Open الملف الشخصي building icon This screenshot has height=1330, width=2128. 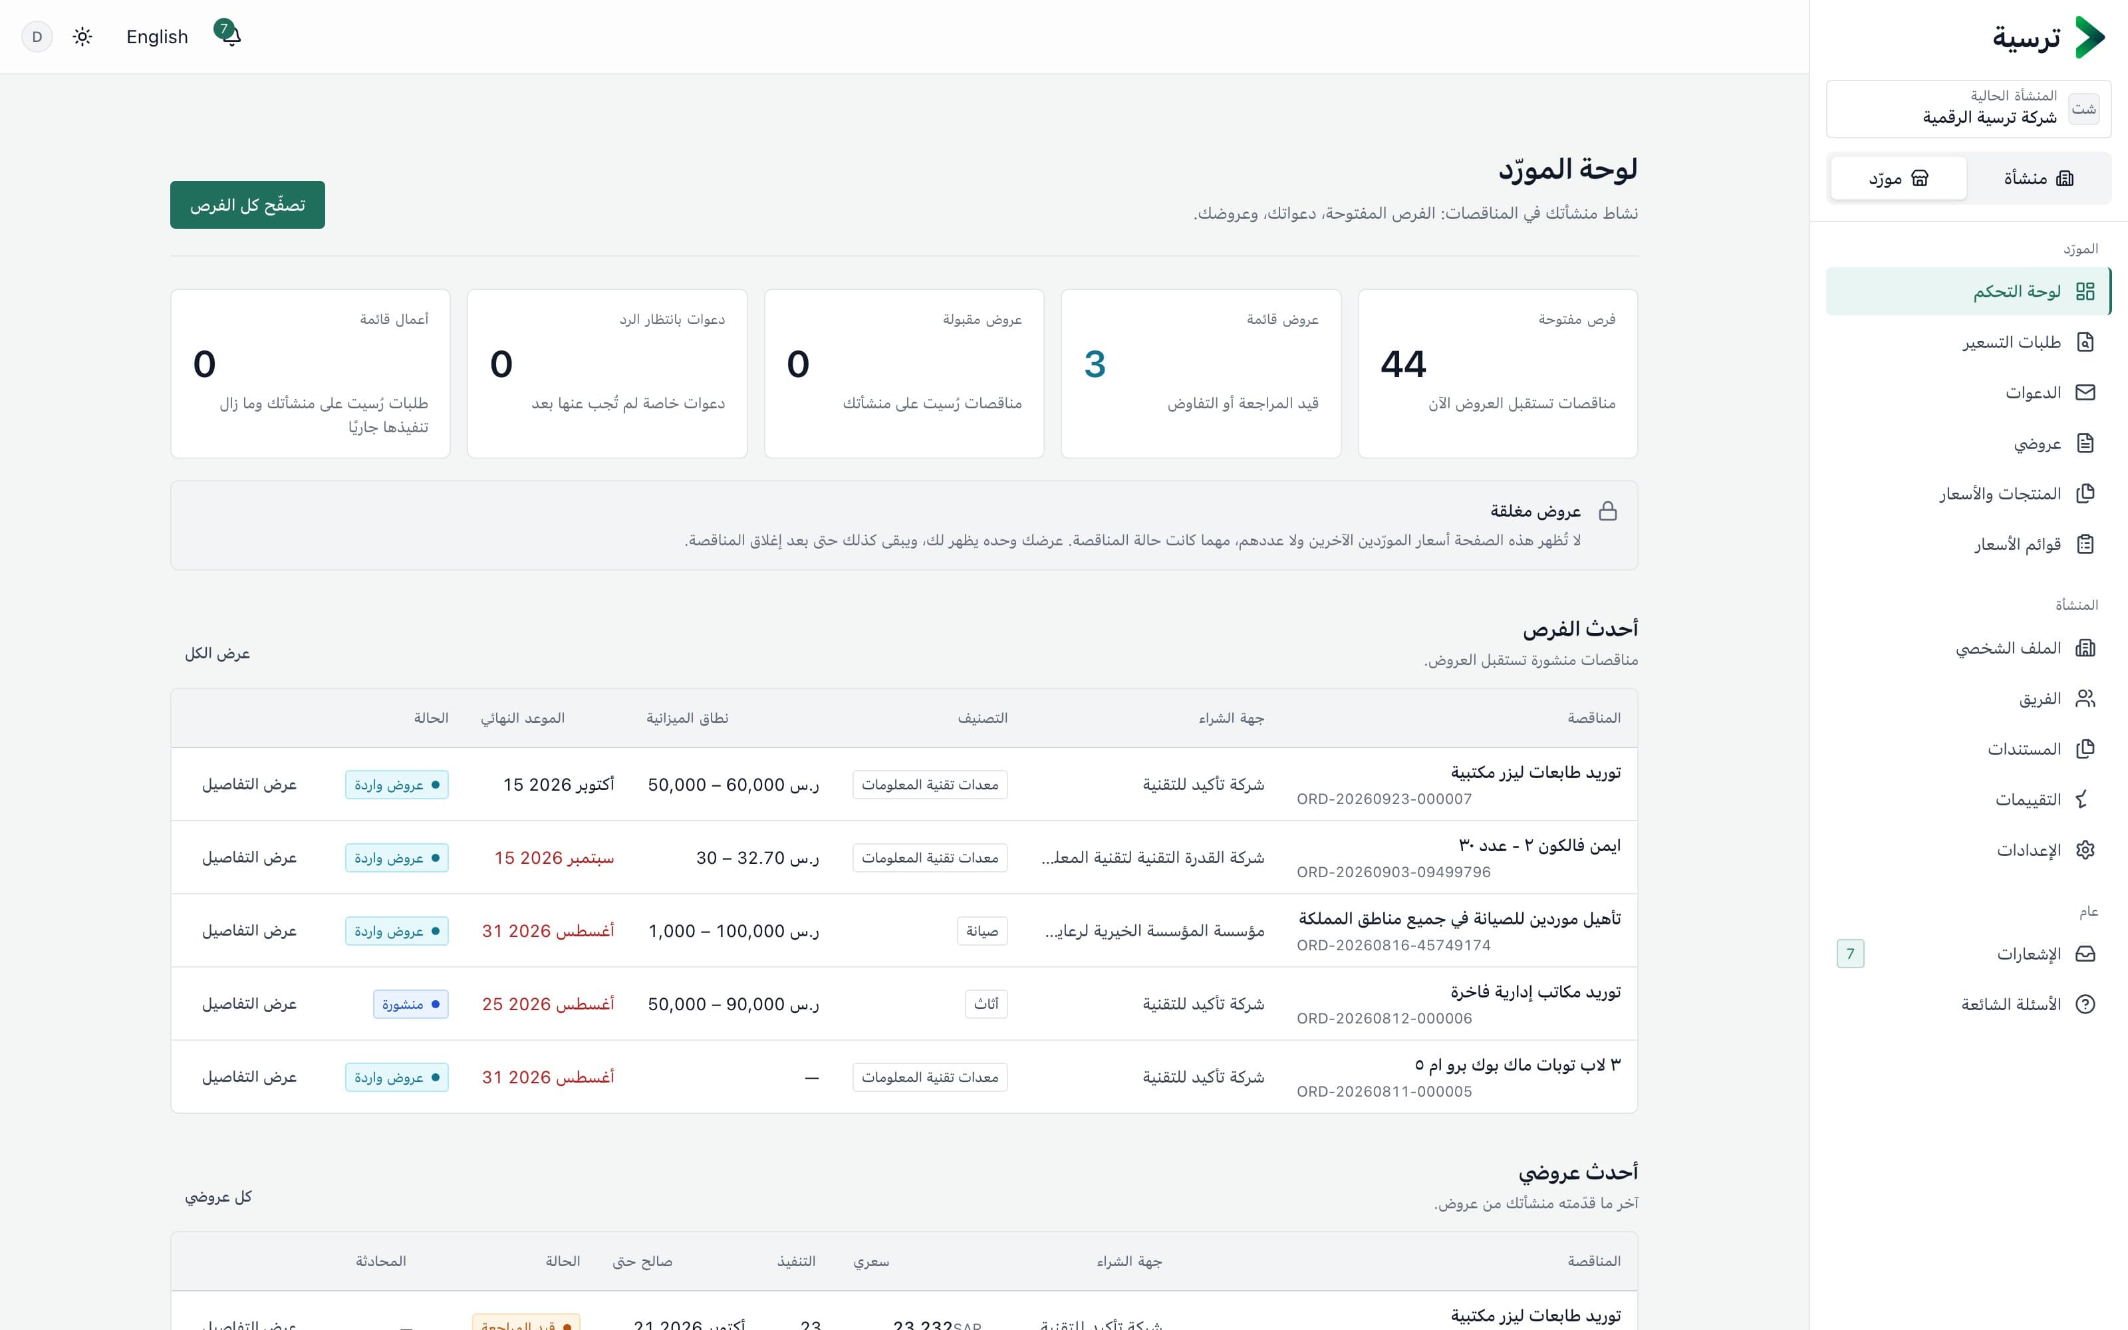[x=2085, y=648]
